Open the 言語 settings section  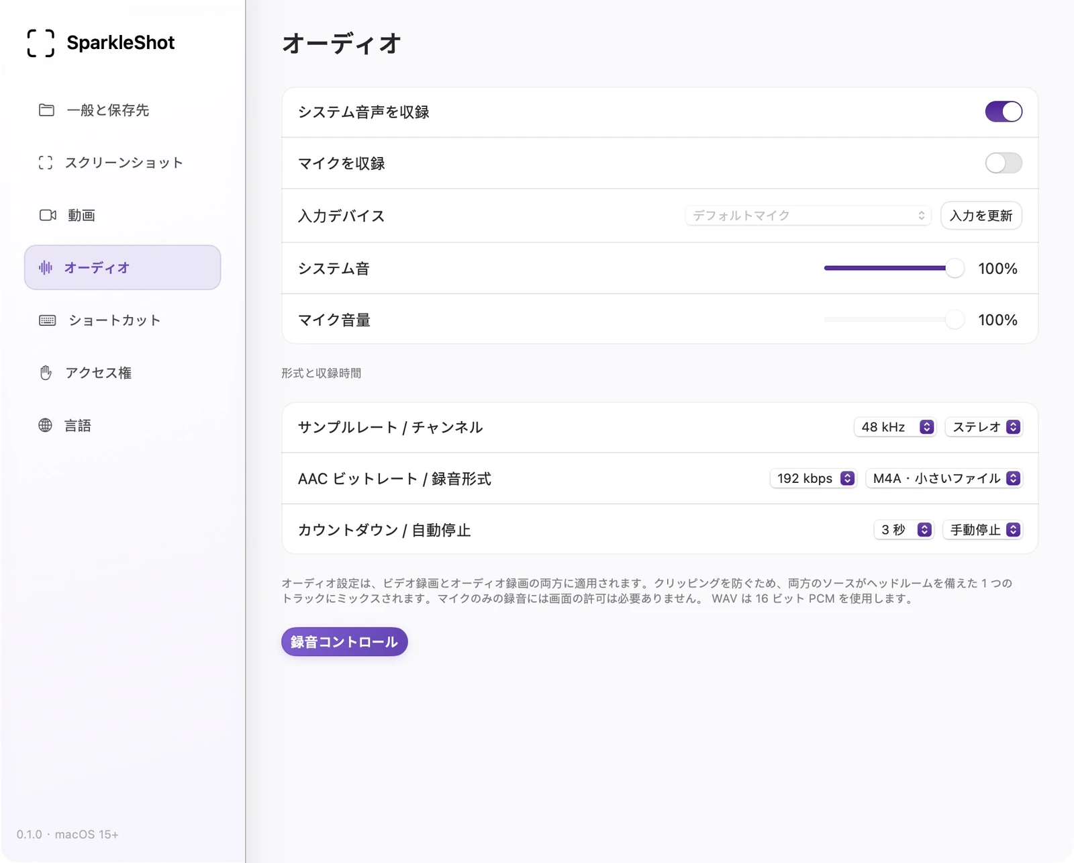122,425
